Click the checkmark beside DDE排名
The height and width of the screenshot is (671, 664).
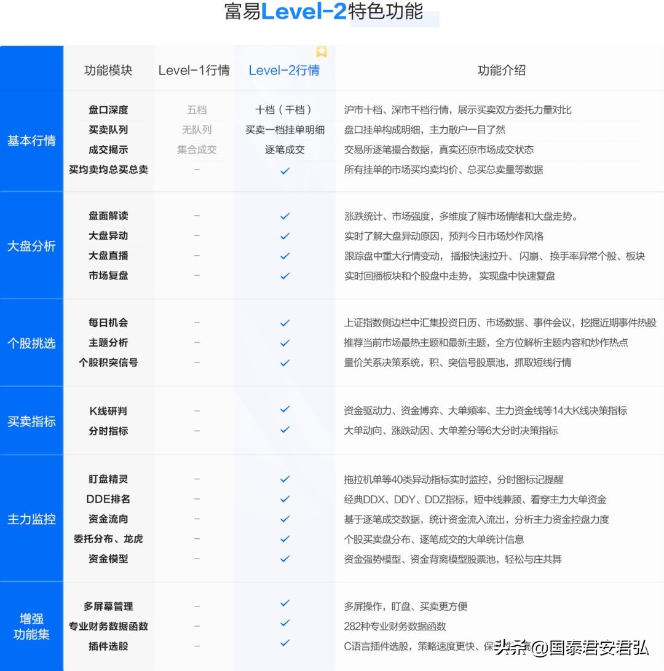284,499
